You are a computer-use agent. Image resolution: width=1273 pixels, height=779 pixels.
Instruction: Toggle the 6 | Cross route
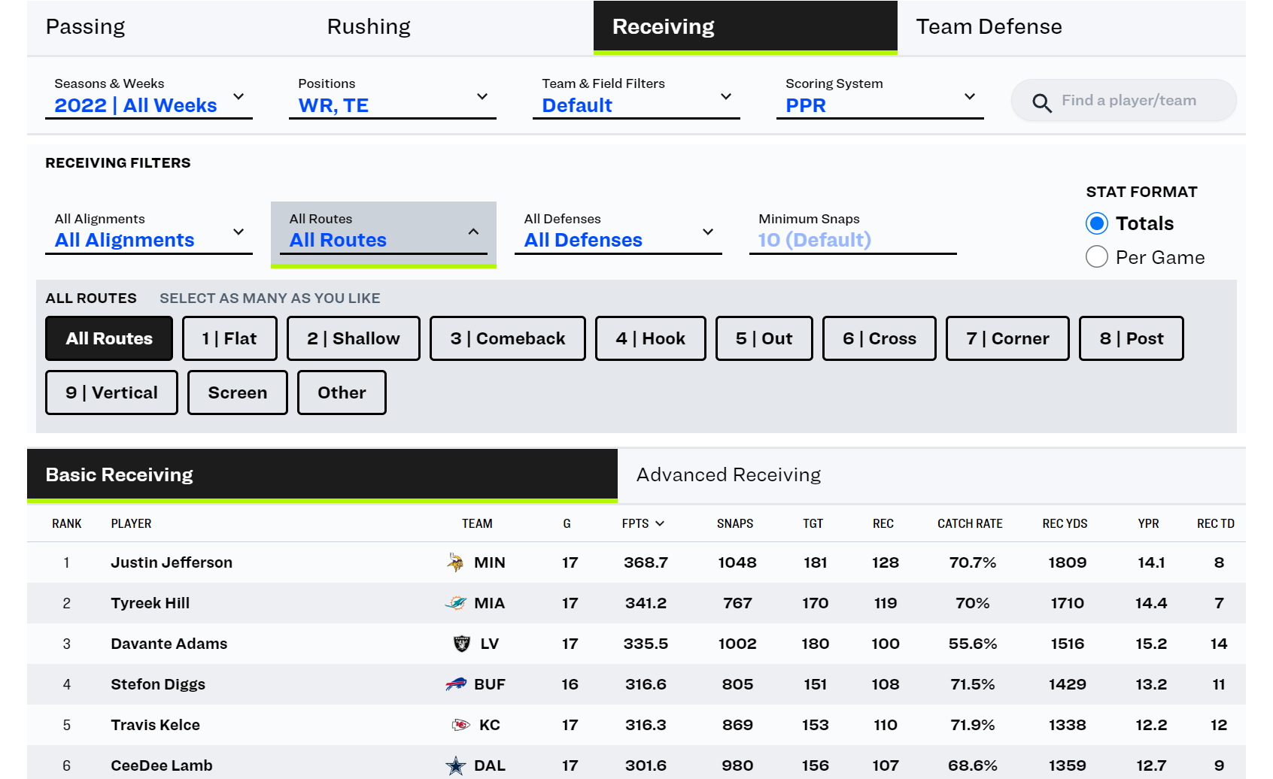click(880, 338)
